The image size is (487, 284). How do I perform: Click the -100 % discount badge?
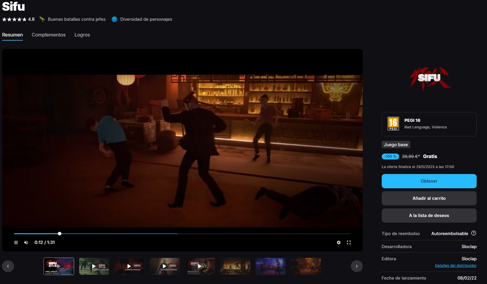coord(390,157)
